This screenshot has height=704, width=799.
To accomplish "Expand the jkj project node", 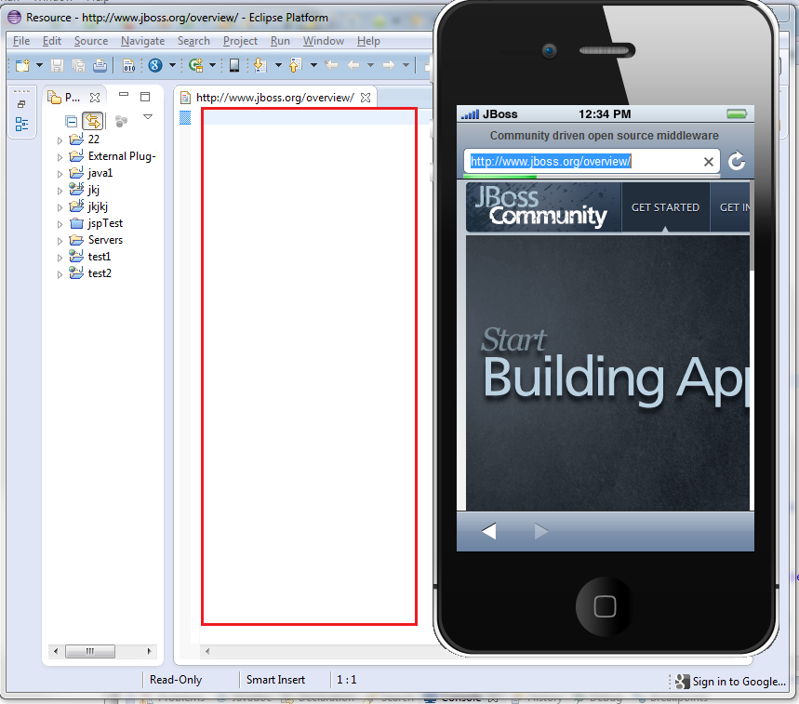I will 60,191.
